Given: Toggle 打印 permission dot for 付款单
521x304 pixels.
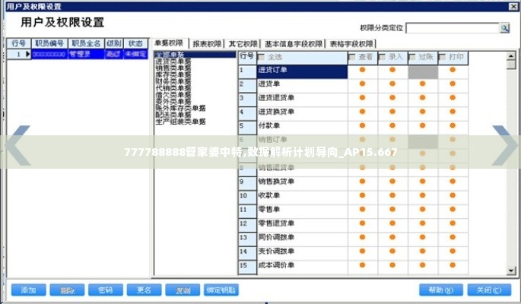Looking at the screenshot, I should (x=453, y=125).
